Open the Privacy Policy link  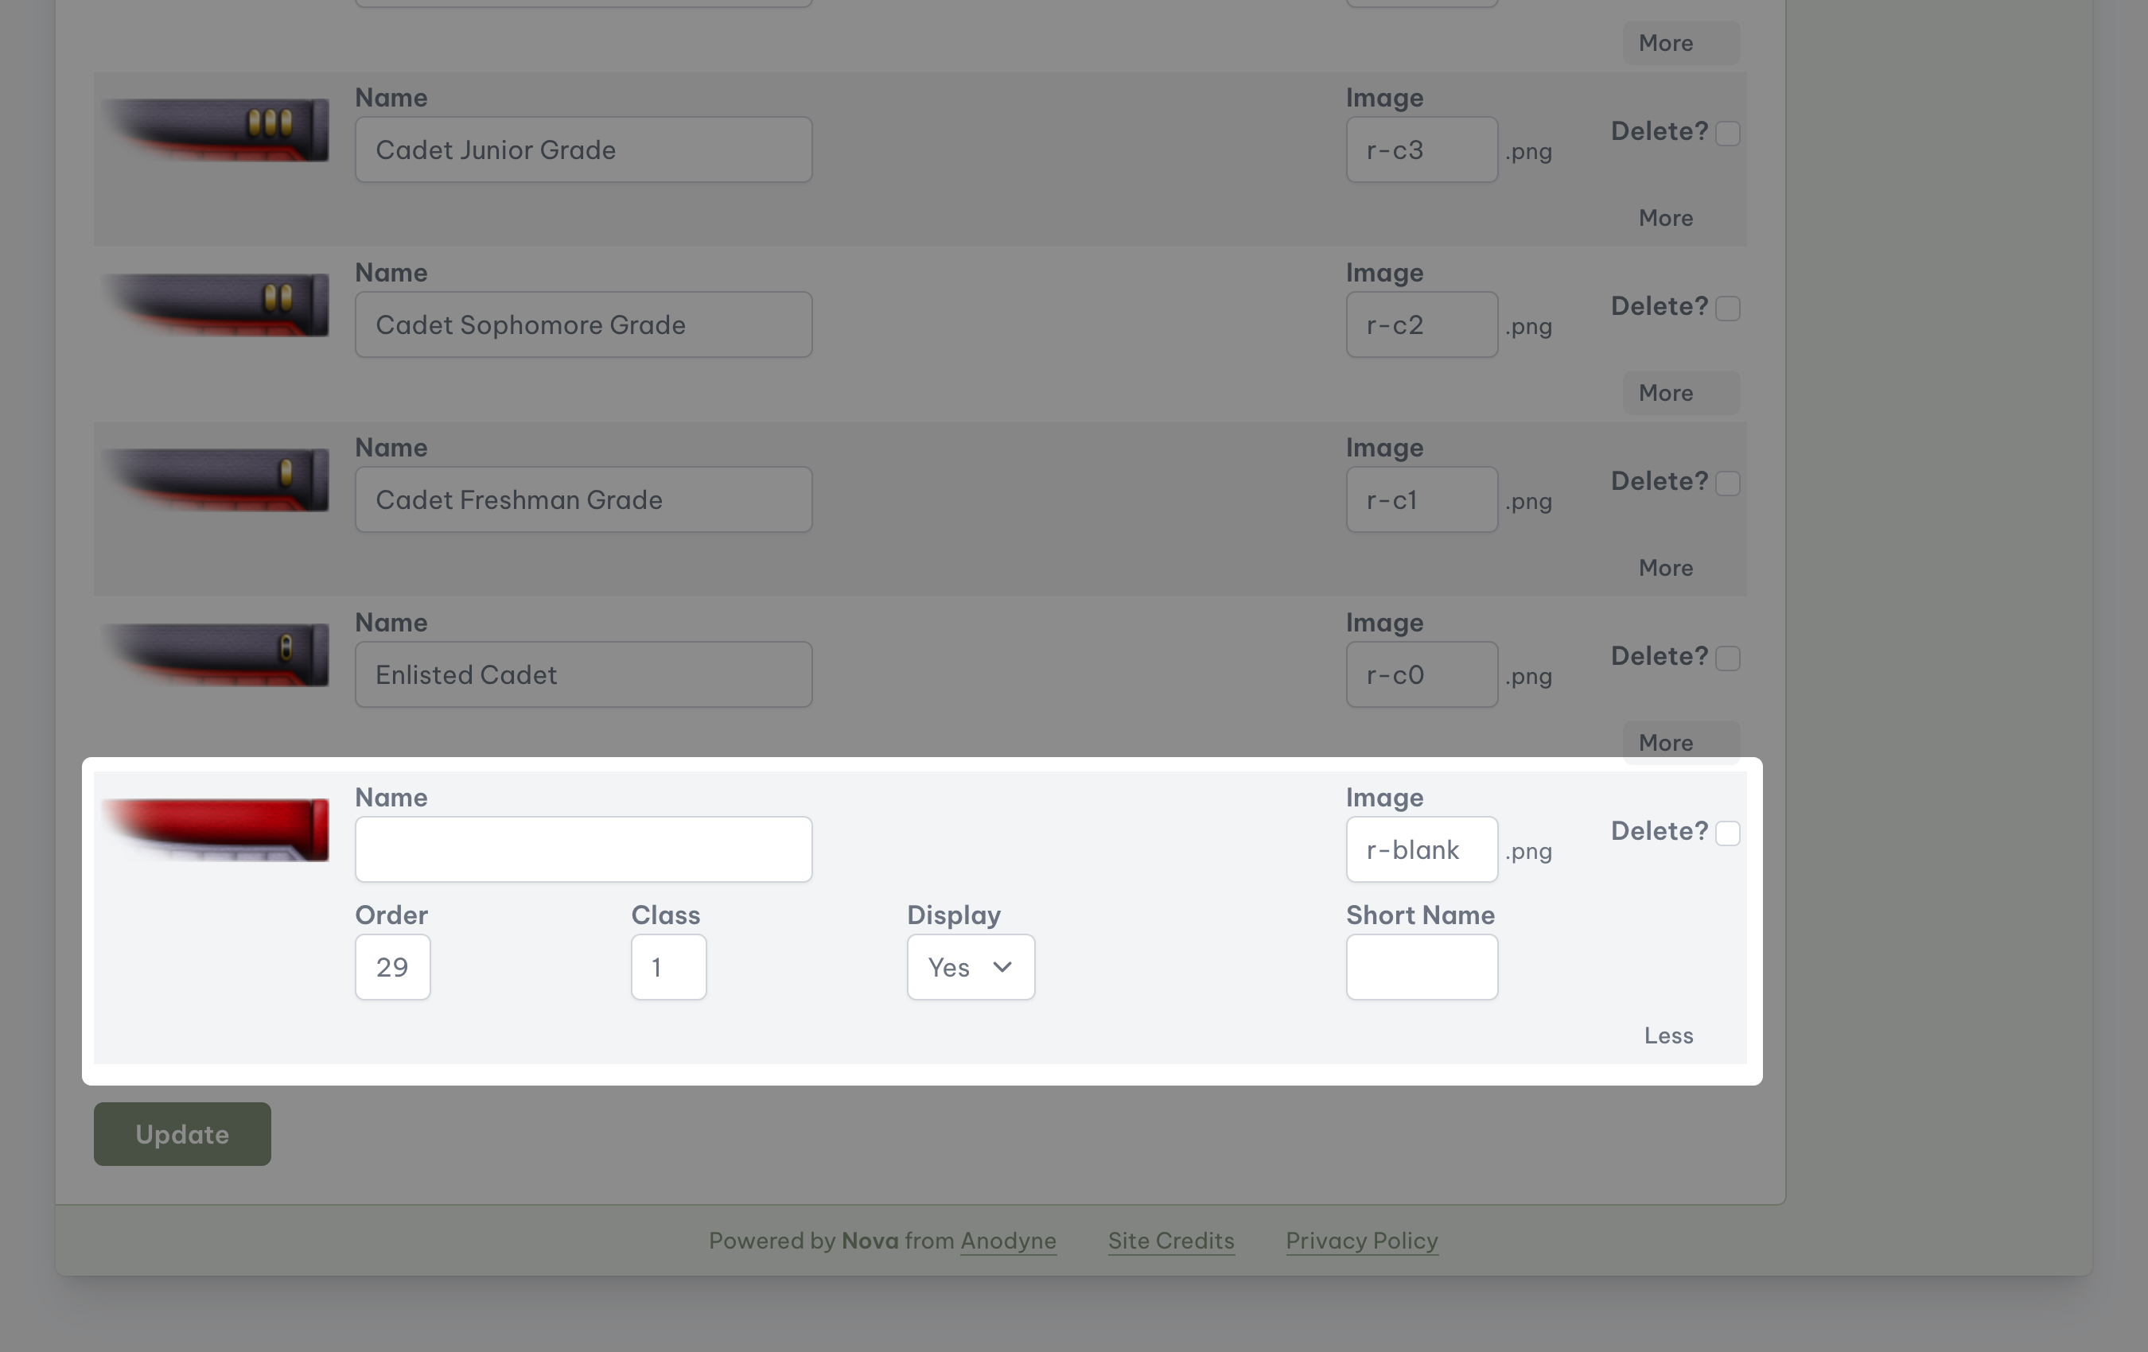1361,1241
